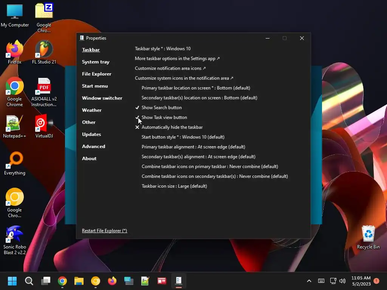Switch to About section
The image size is (387, 290).
click(89, 159)
